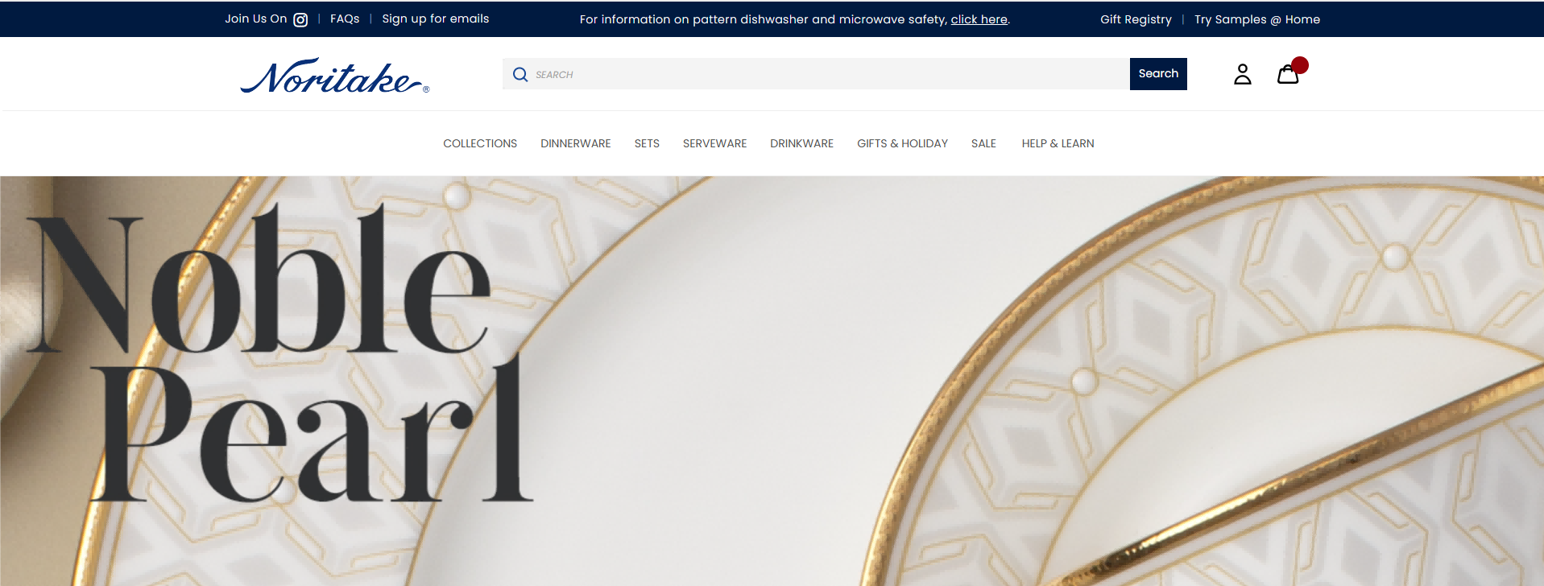
Task: Open the Dinnerware menu
Action: click(x=575, y=143)
